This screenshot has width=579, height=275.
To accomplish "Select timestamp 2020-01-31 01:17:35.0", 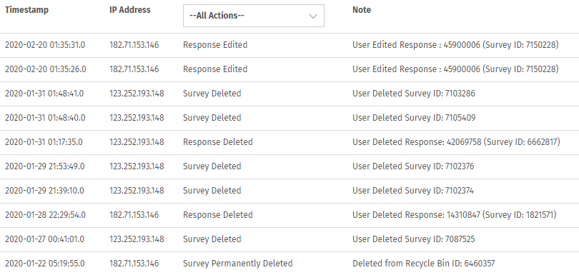I will [x=44, y=142].
